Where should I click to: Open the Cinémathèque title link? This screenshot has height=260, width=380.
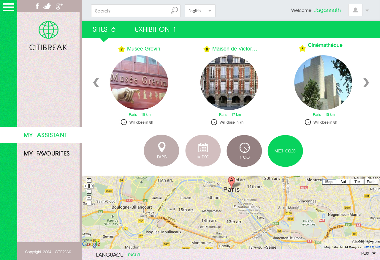pyautogui.click(x=325, y=45)
